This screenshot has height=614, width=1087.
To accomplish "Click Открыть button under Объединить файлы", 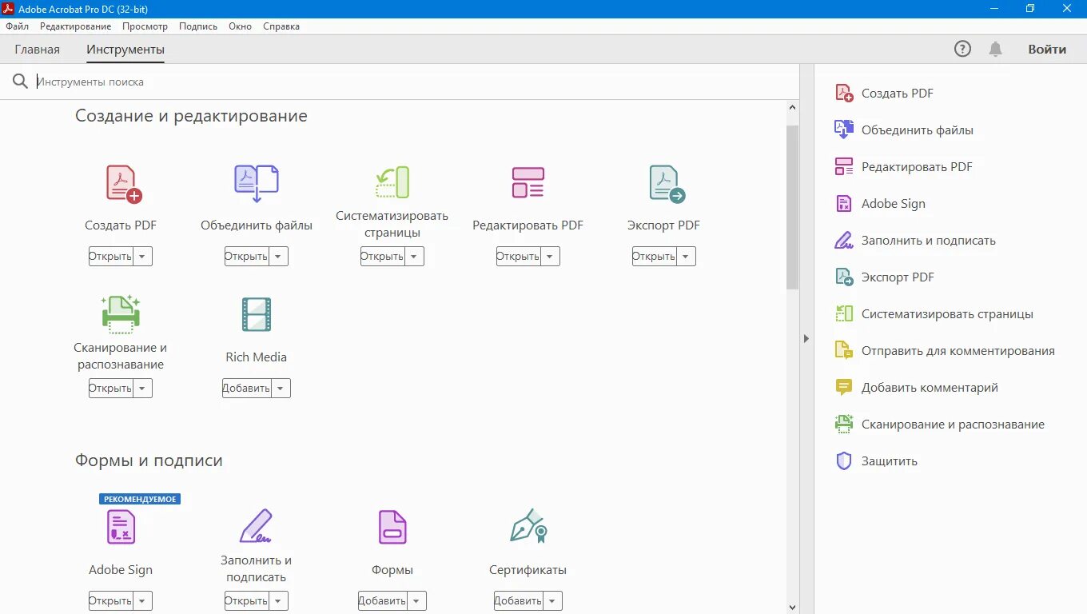I will click(x=246, y=257).
